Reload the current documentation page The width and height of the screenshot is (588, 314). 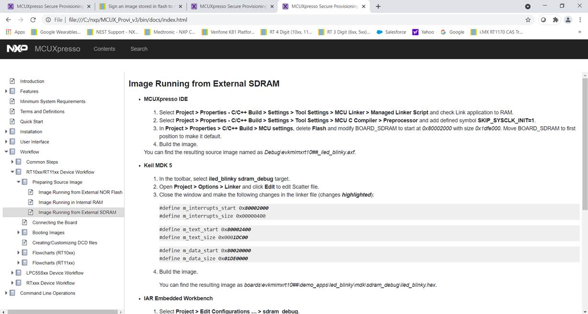[33, 20]
